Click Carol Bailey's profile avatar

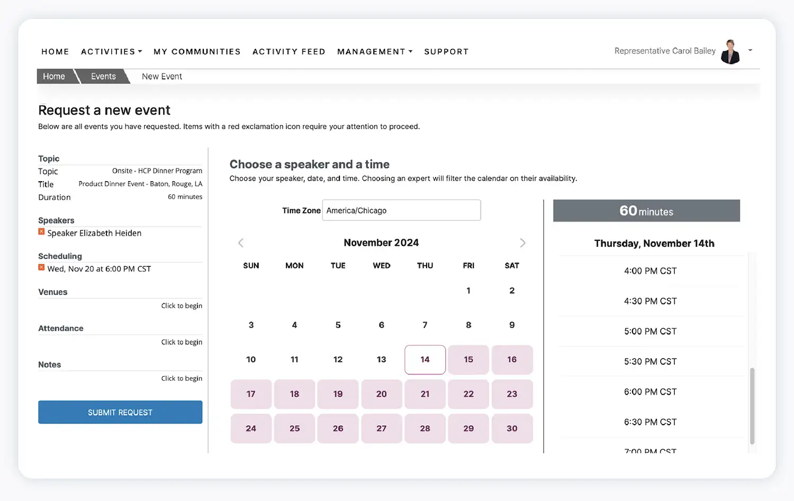click(730, 51)
